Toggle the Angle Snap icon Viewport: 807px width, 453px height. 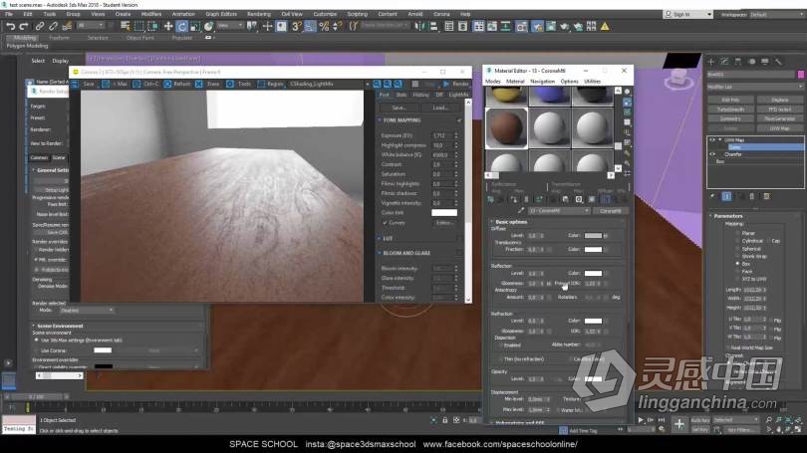310,26
